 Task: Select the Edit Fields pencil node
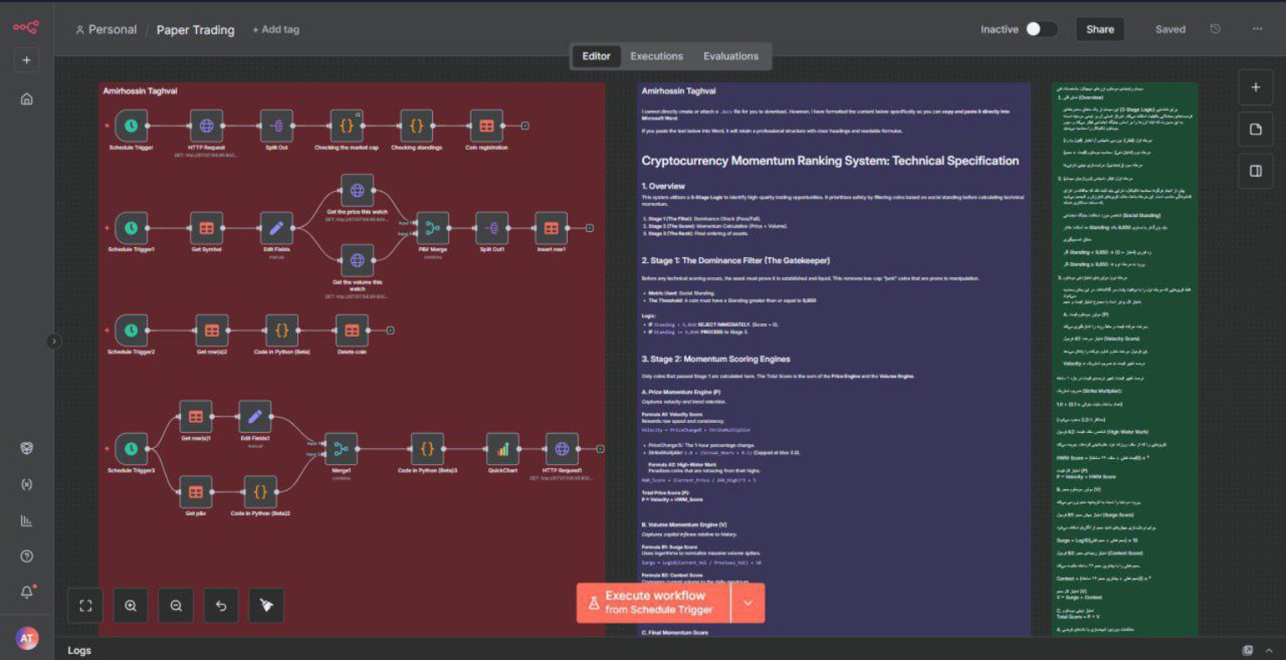point(276,228)
